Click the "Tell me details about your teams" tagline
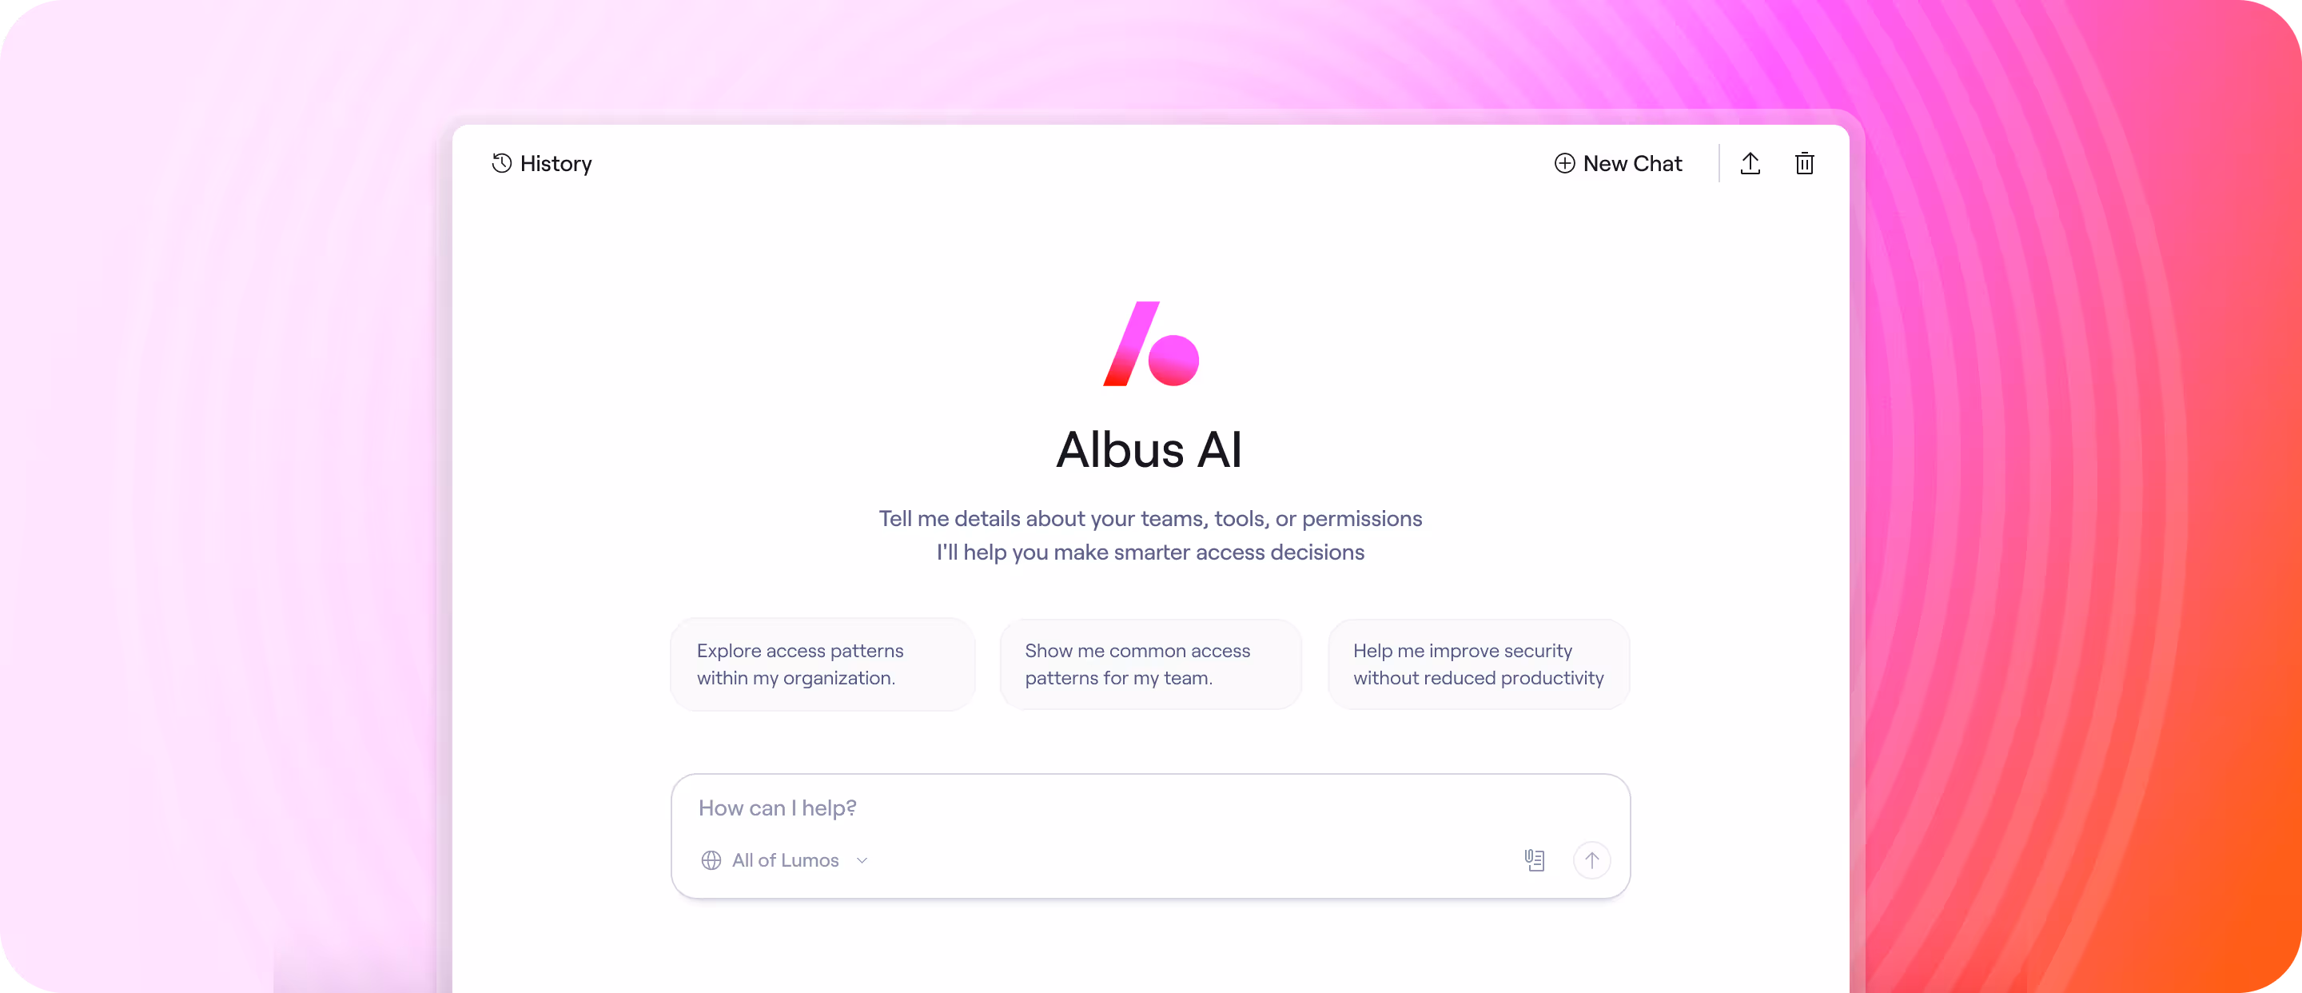This screenshot has width=2302, height=993. click(x=1150, y=518)
